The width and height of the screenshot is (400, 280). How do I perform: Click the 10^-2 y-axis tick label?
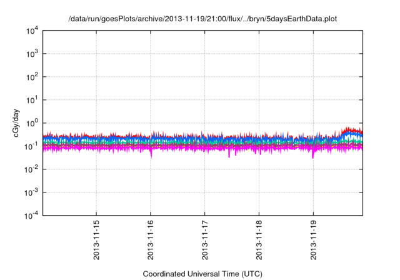pos(32,169)
